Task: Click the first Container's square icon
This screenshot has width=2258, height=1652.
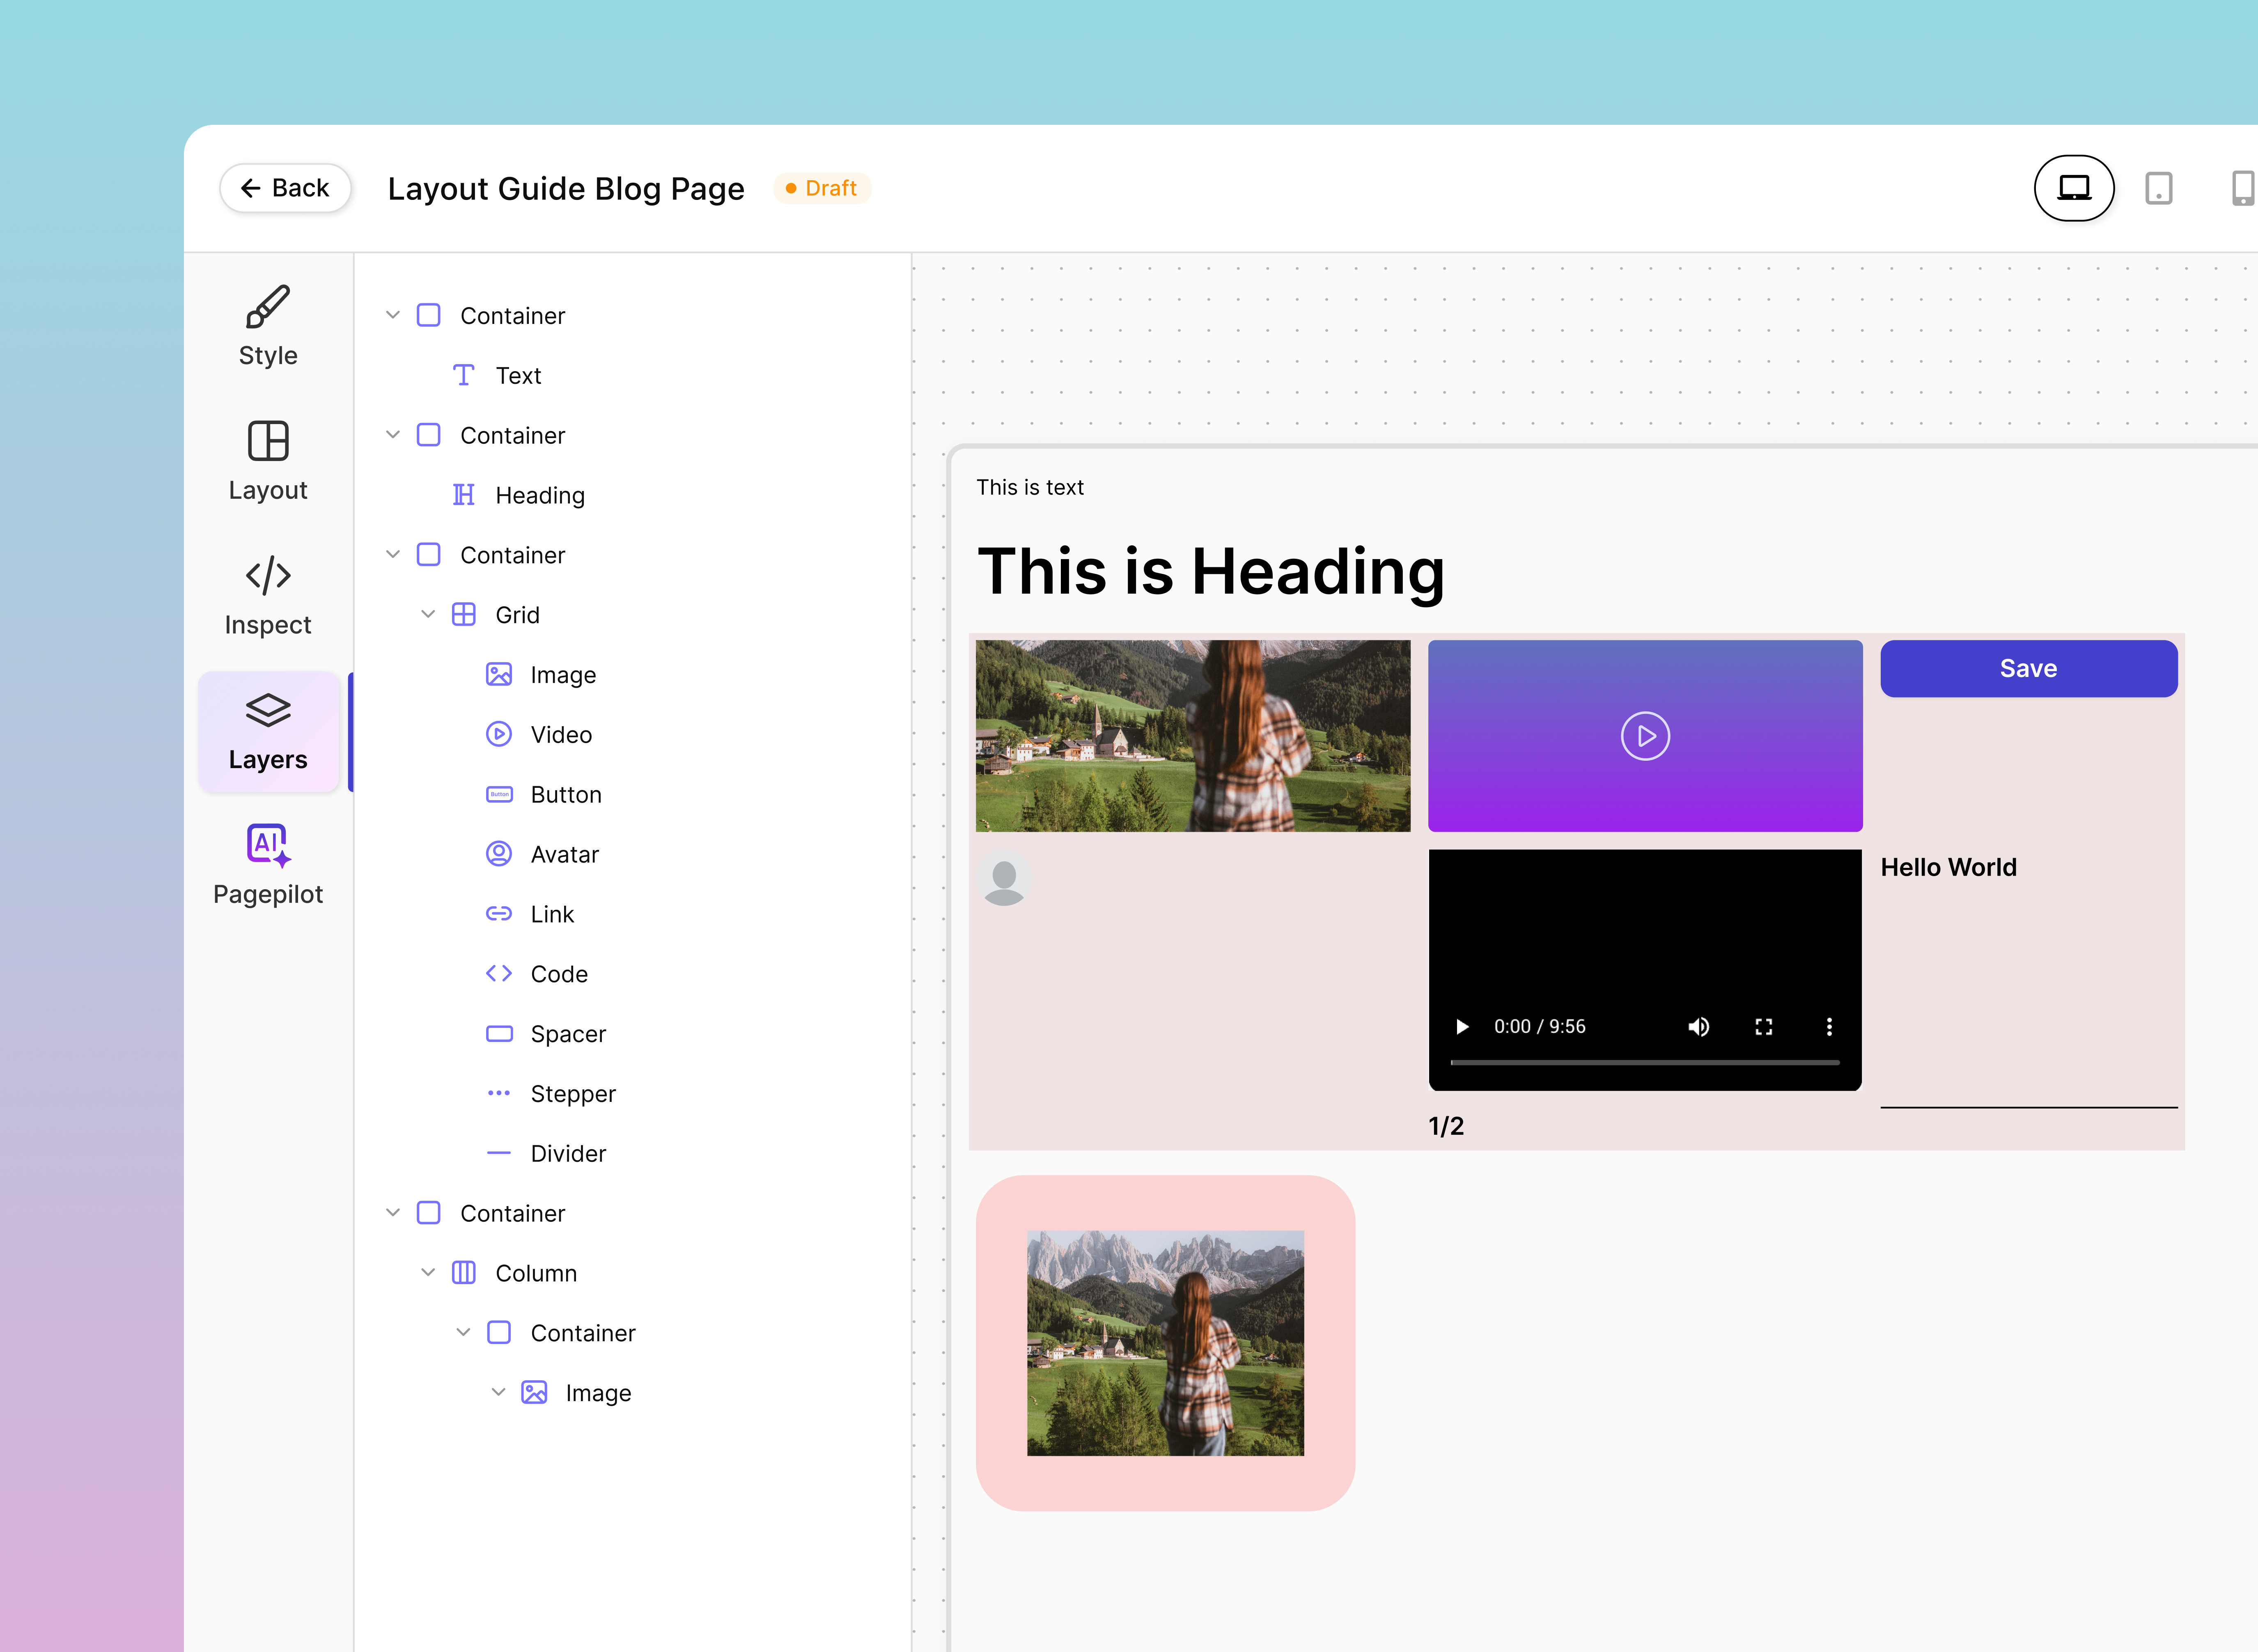Action: tap(428, 315)
